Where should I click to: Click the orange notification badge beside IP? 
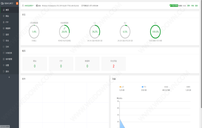click(17, 3)
